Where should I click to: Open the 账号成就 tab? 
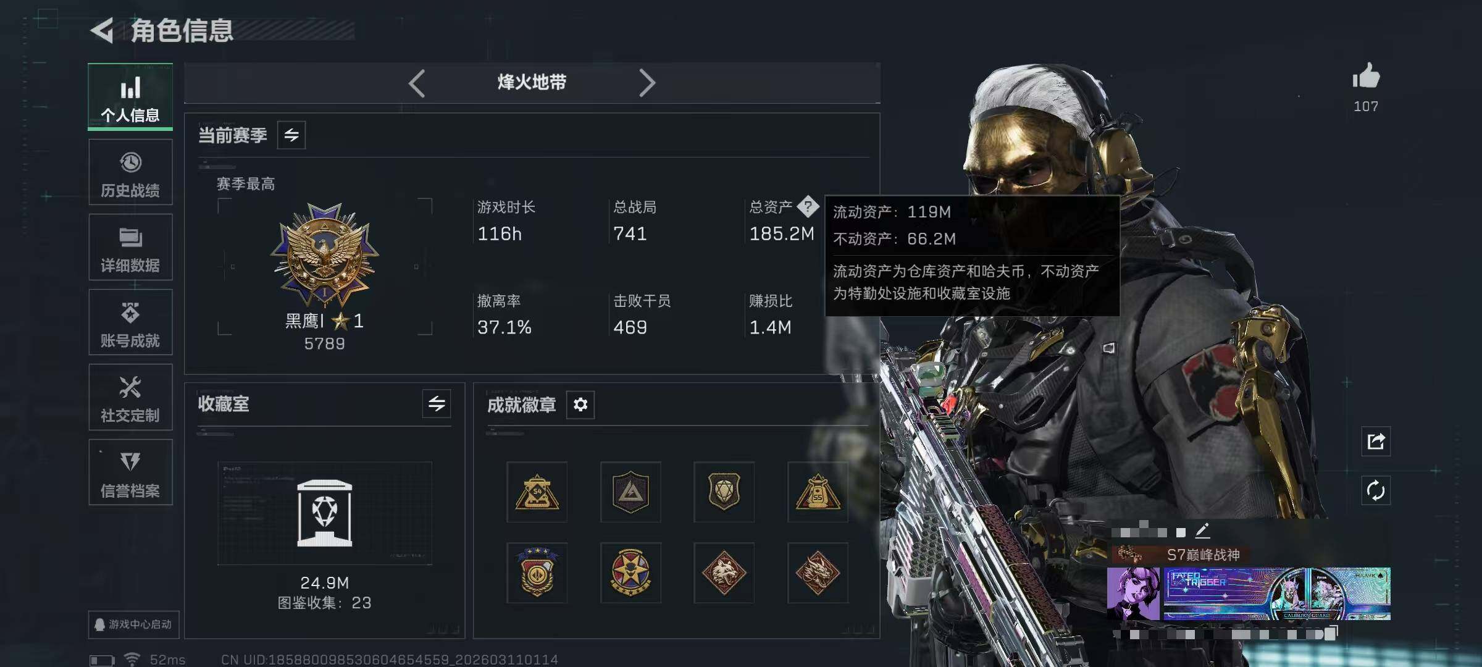(130, 322)
